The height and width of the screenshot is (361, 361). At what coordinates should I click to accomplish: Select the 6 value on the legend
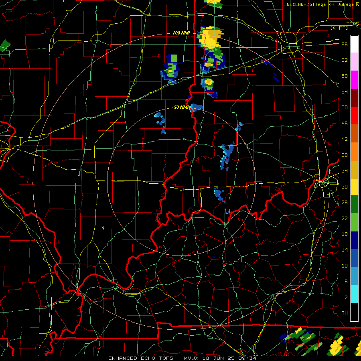pos(346,282)
